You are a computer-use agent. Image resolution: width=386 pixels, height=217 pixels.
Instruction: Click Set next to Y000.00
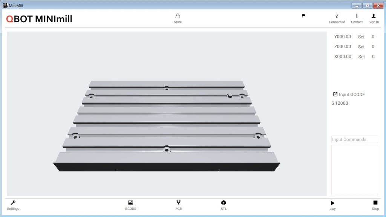coord(361,37)
